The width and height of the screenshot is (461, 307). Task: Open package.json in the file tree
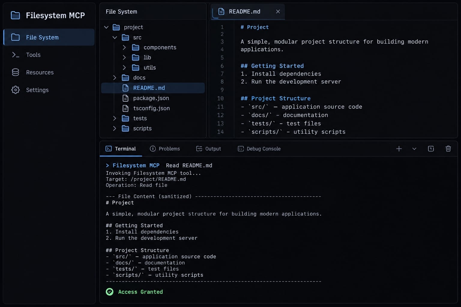point(151,98)
